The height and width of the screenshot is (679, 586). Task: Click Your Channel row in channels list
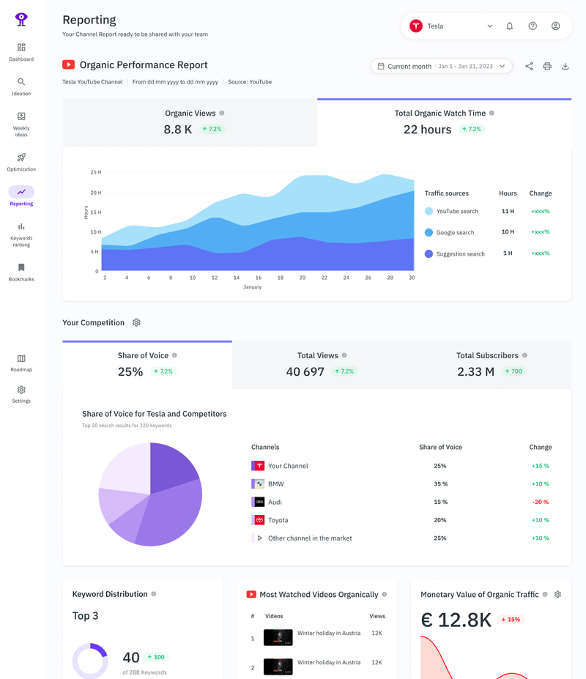(x=401, y=466)
